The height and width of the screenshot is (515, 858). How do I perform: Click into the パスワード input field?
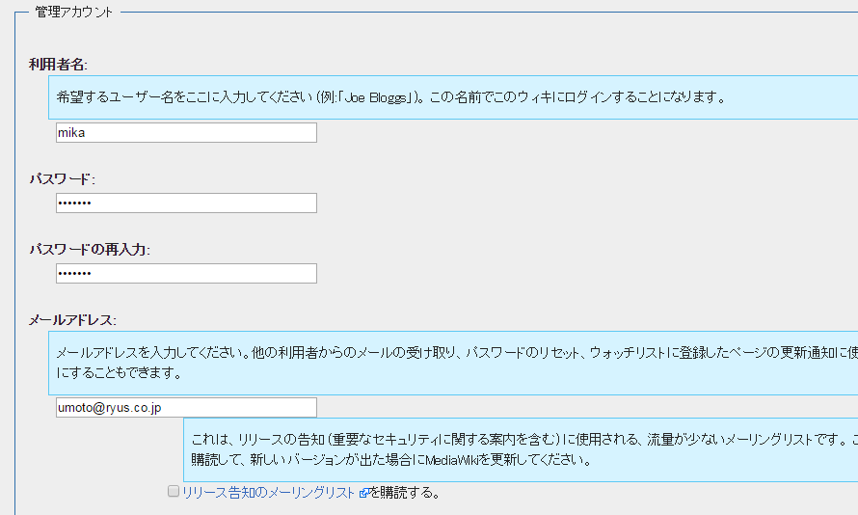186,203
